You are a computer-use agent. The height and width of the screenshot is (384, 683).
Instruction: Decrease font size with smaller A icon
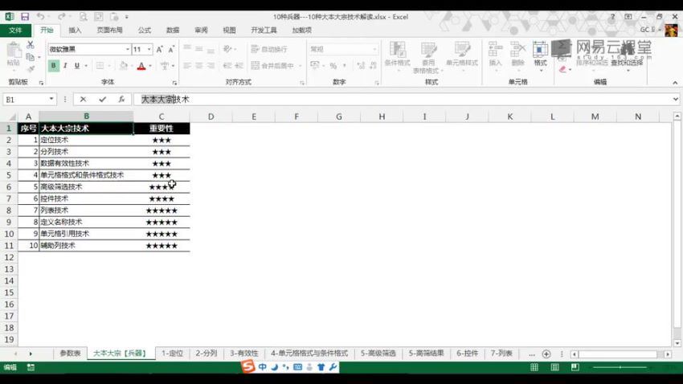click(171, 50)
